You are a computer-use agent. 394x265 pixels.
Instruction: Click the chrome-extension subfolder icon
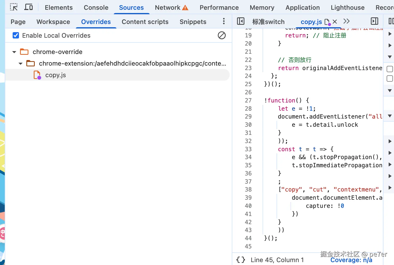pos(31,63)
